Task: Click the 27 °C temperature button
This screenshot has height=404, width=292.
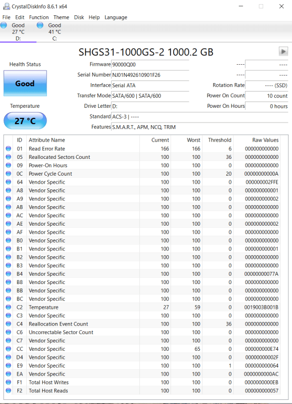Action: pos(25,120)
